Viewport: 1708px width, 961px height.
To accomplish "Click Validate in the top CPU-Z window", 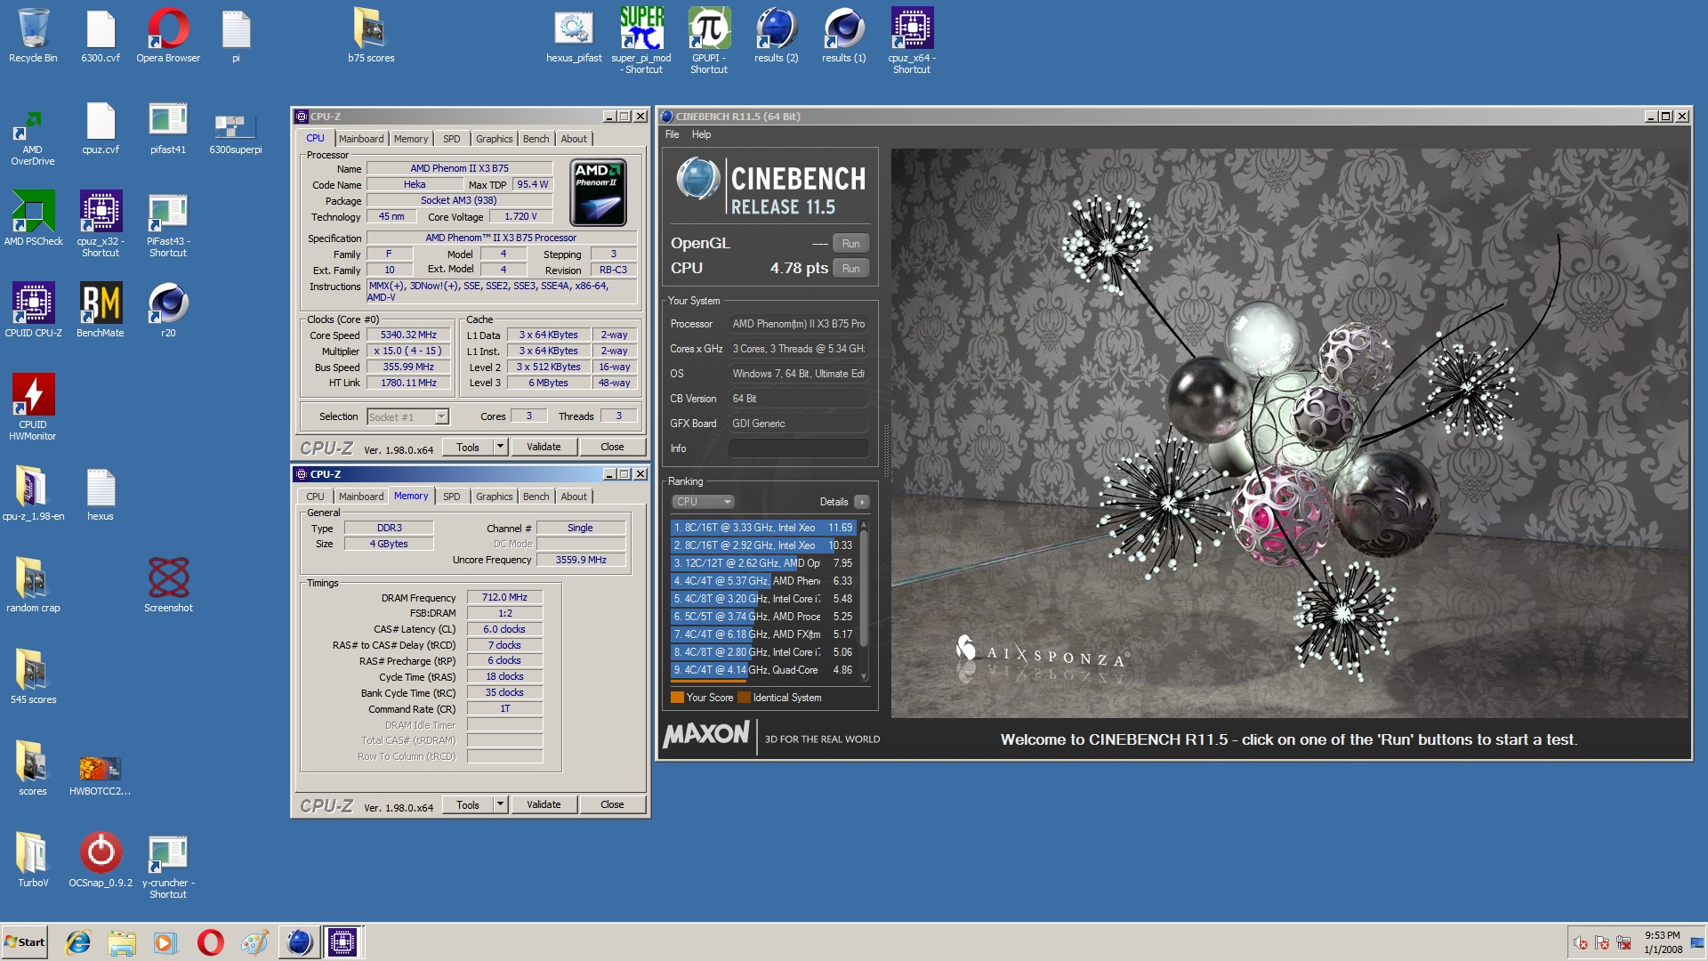I will tap(544, 447).
